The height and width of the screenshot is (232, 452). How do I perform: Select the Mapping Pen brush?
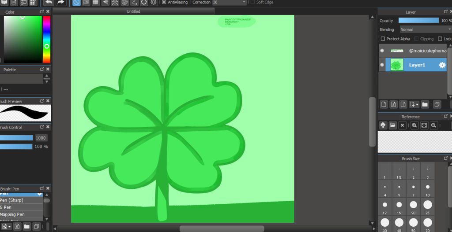21,214
